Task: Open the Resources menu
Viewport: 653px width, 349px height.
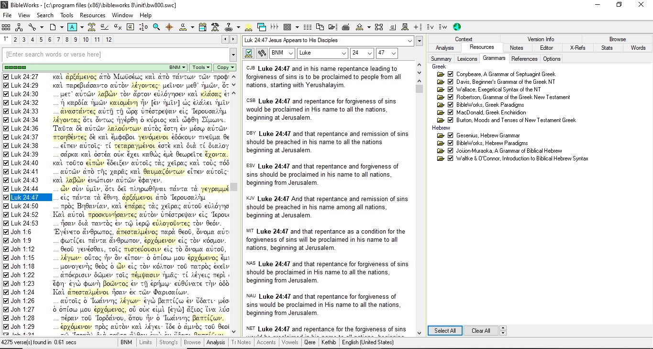Action: click(92, 15)
